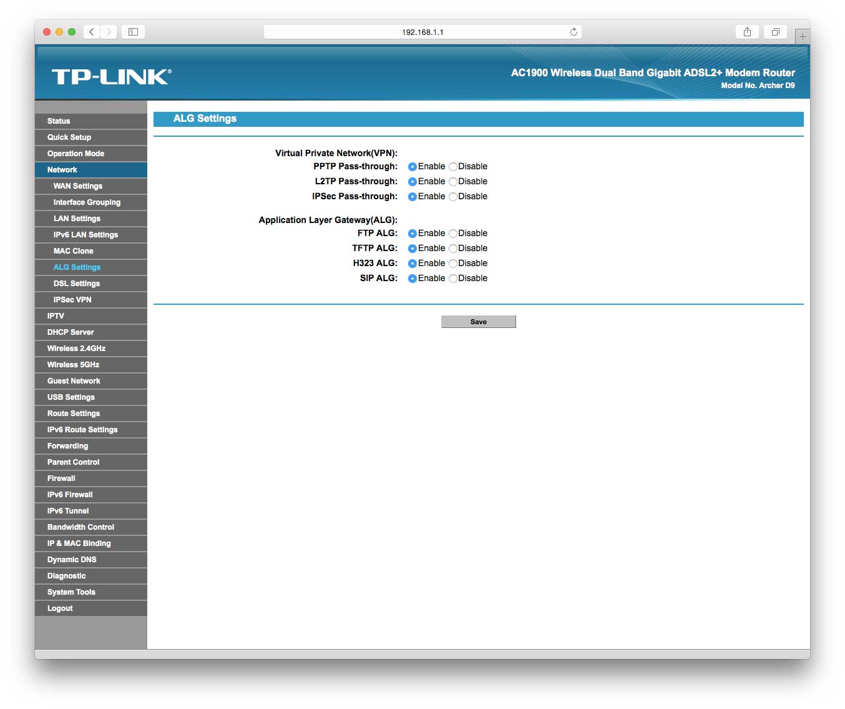Go forward with Safari's forward arrow
This screenshot has width=845, height=709.
[109, 32]
